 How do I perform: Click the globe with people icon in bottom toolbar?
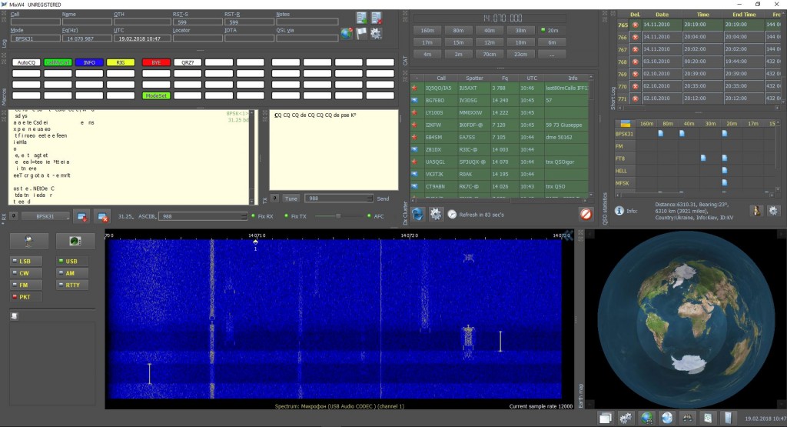click(646, 418)
